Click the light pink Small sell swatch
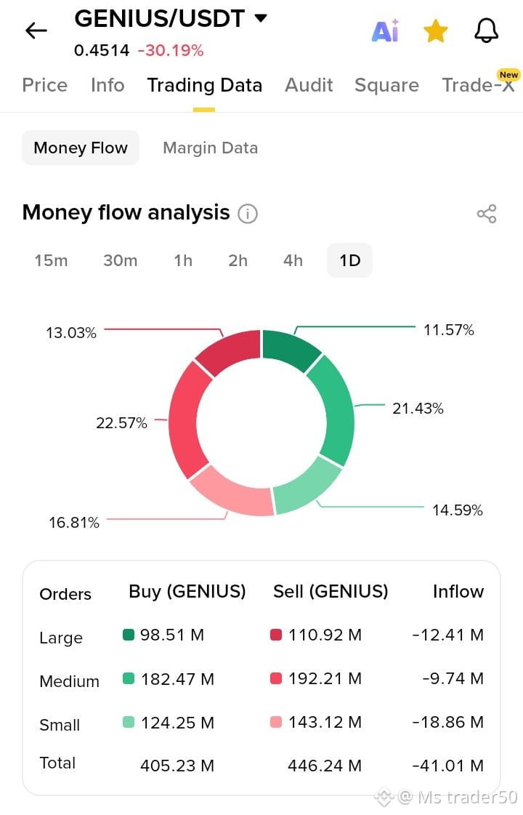This screenshot has height=815, width=523. point(276,722)
